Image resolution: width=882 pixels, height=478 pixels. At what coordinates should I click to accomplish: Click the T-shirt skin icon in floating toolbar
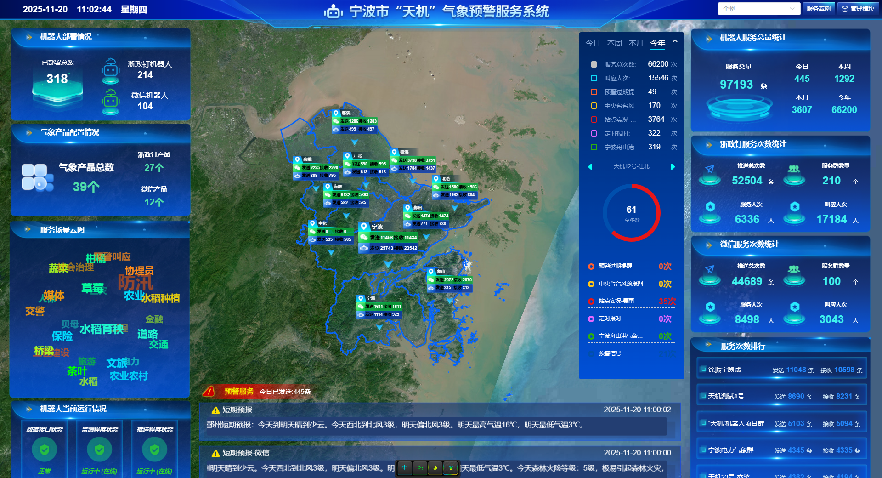pyautogui.click(x=451, y=468)
